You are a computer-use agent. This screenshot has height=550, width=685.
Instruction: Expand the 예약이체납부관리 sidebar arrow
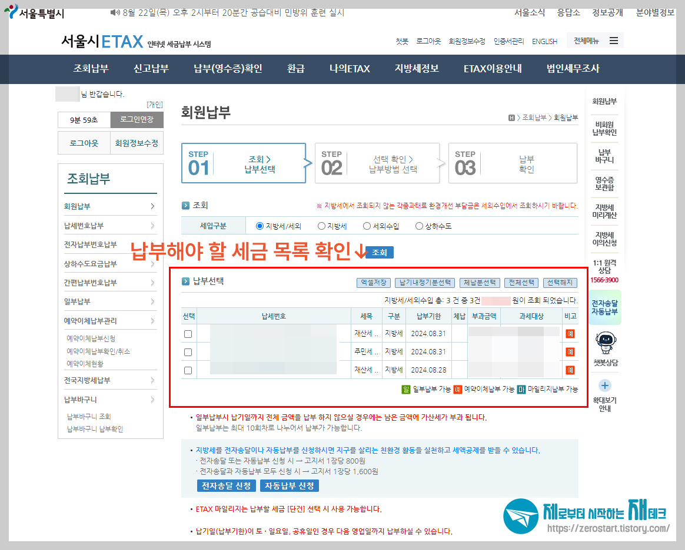[x=152, y=321]
